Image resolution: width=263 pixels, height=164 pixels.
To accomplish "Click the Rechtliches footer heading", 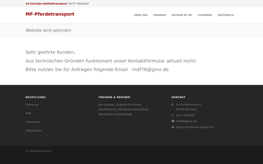I will click(x=36, y=97).
